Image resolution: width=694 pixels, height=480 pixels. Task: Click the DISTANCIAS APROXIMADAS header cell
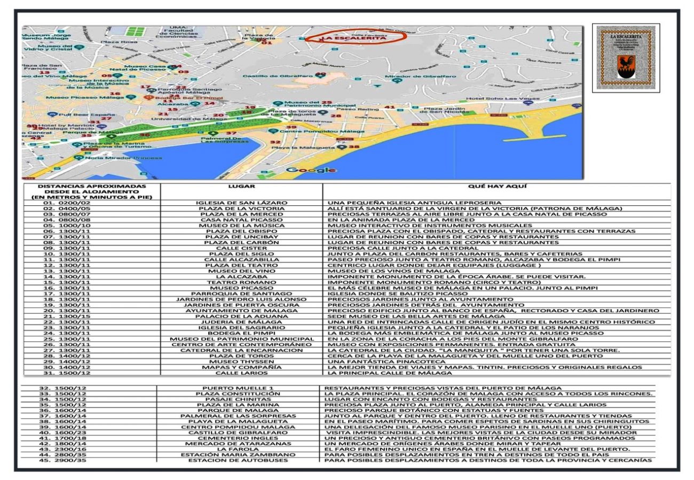pyautogui.click(x=91, y=192)
